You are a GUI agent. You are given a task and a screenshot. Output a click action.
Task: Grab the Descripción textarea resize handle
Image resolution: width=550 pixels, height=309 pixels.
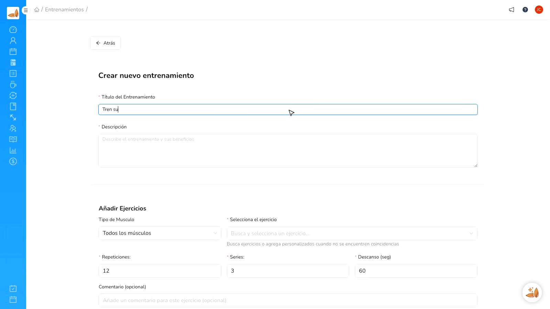476,165
